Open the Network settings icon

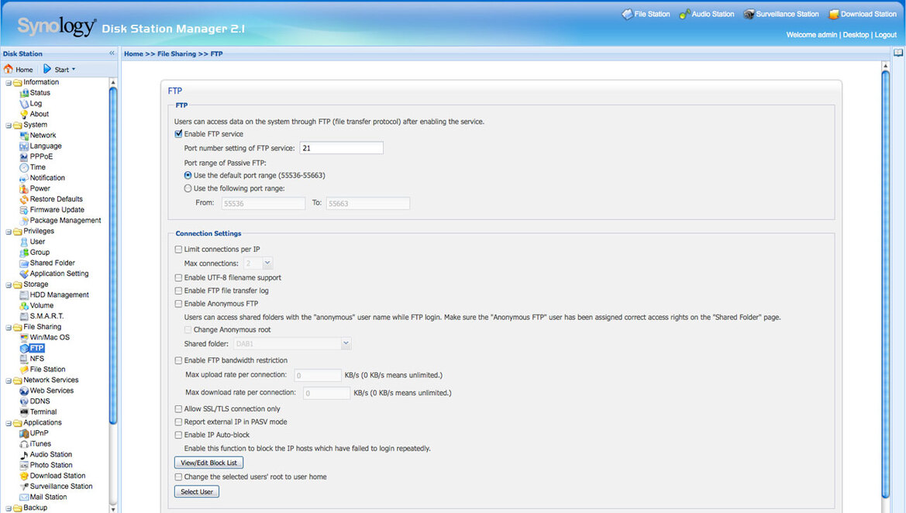24,136
